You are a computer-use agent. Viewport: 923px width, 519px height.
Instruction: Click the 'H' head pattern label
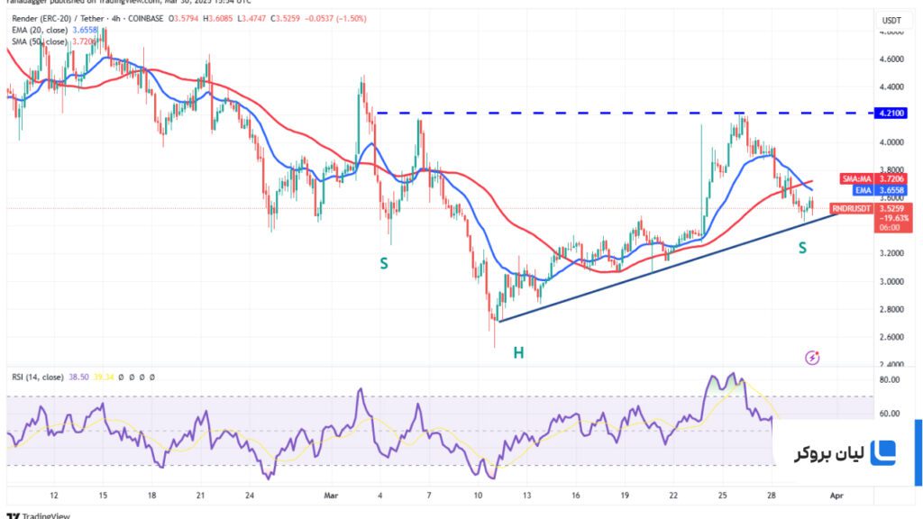click(x=518, y=352)
